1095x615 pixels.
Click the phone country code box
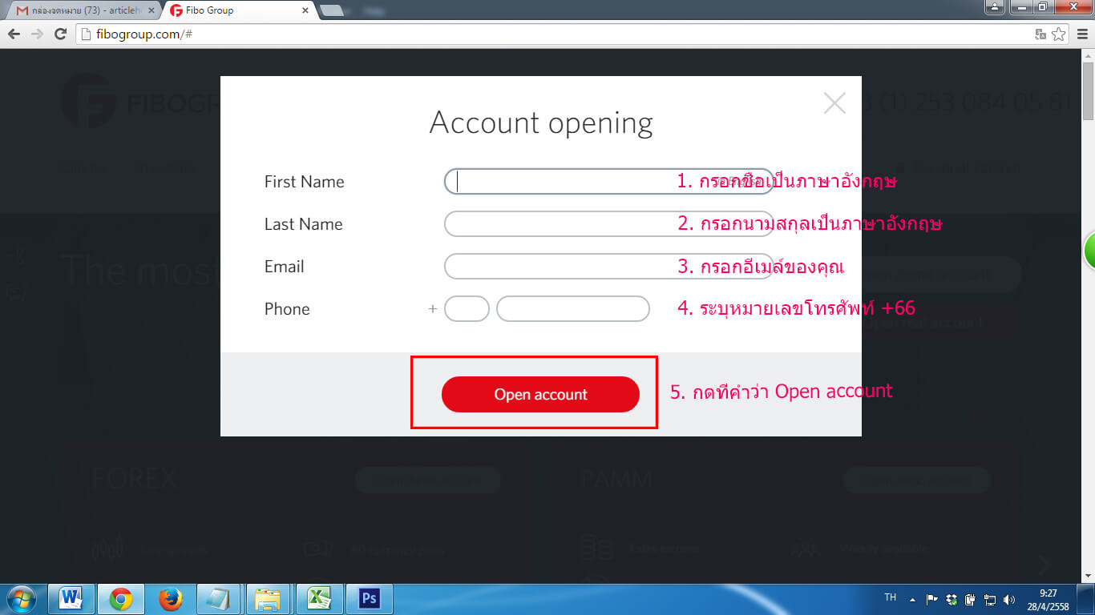467,309
